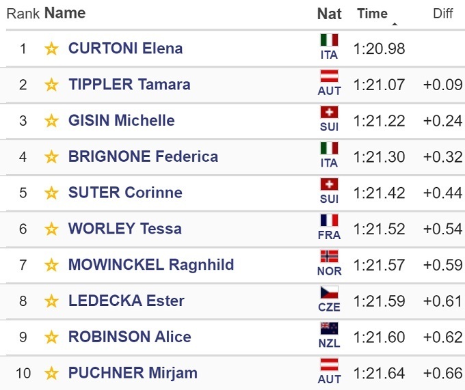Sort table by Name column header

(x=65, y=13)
